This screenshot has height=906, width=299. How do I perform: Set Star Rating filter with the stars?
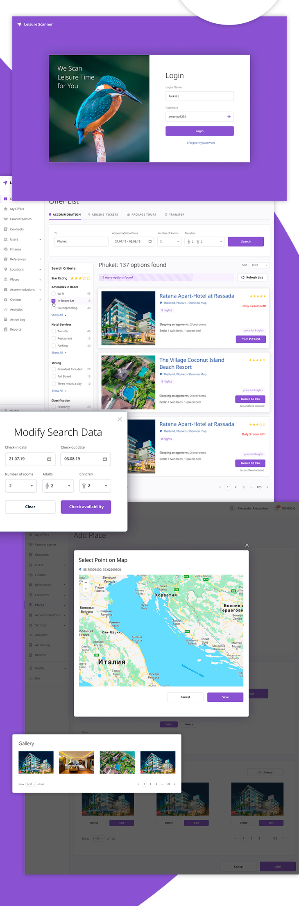tap(80, 278)
